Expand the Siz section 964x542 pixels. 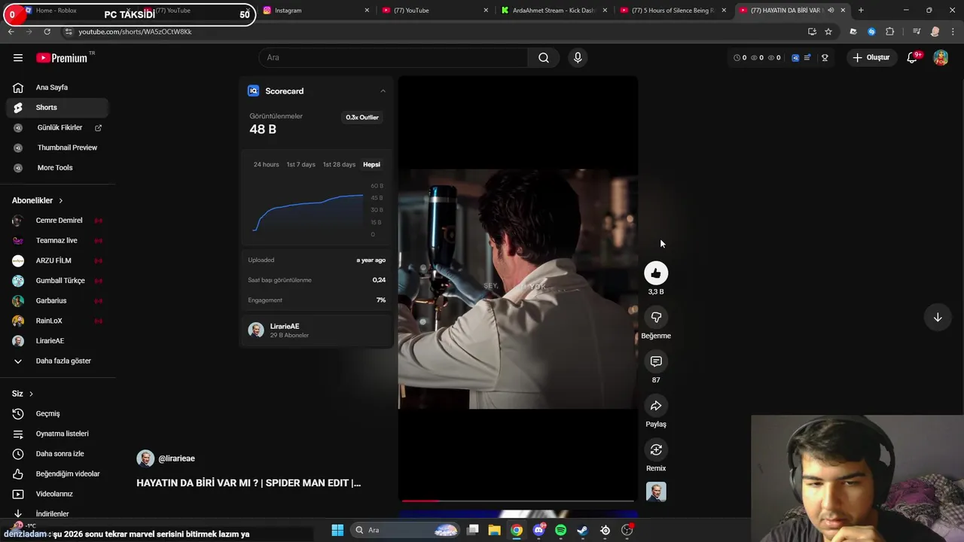23,394
